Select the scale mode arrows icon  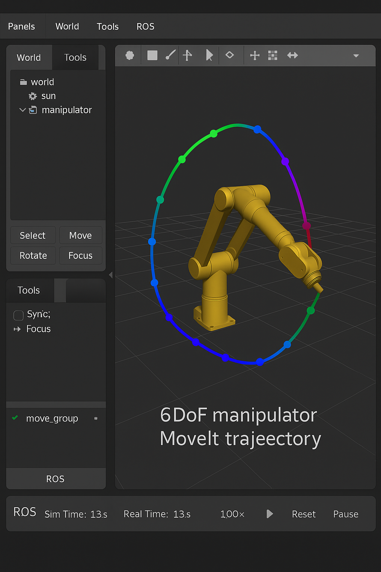pos(292,55)
